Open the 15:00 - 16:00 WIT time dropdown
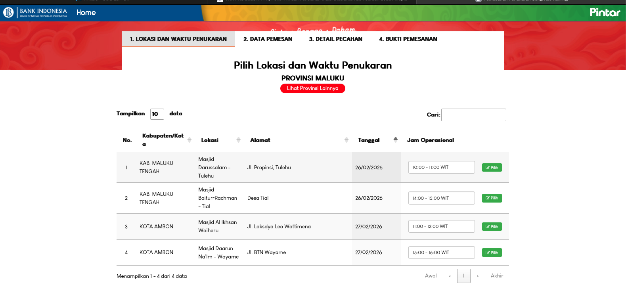This screenshot has width=626, height=308. pos(442,253)
